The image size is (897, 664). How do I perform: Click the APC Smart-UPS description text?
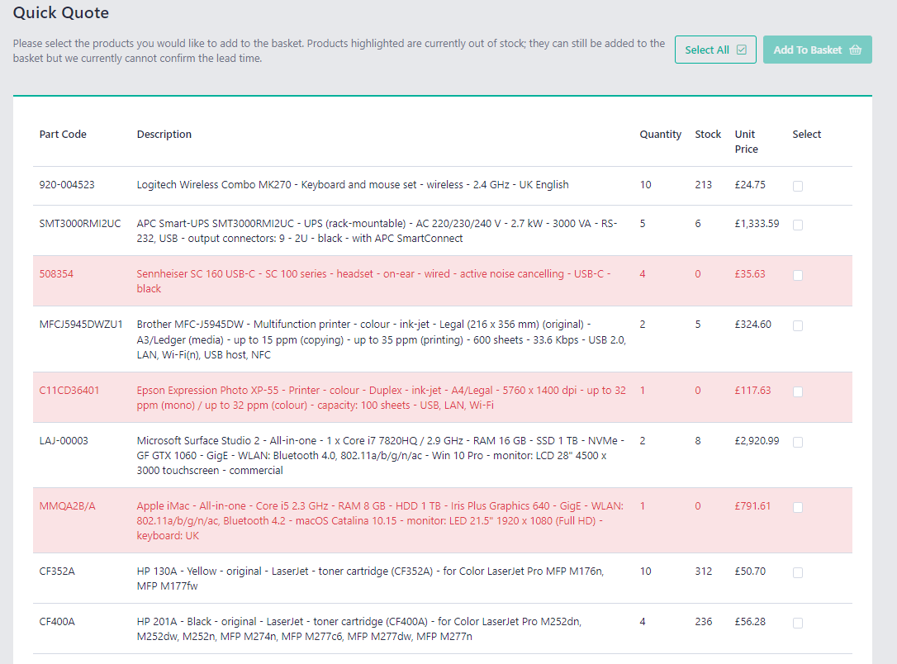[x=377, y=231]
